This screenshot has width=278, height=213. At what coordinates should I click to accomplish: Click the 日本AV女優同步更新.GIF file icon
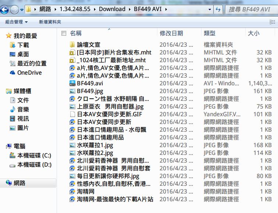point(72,114)
